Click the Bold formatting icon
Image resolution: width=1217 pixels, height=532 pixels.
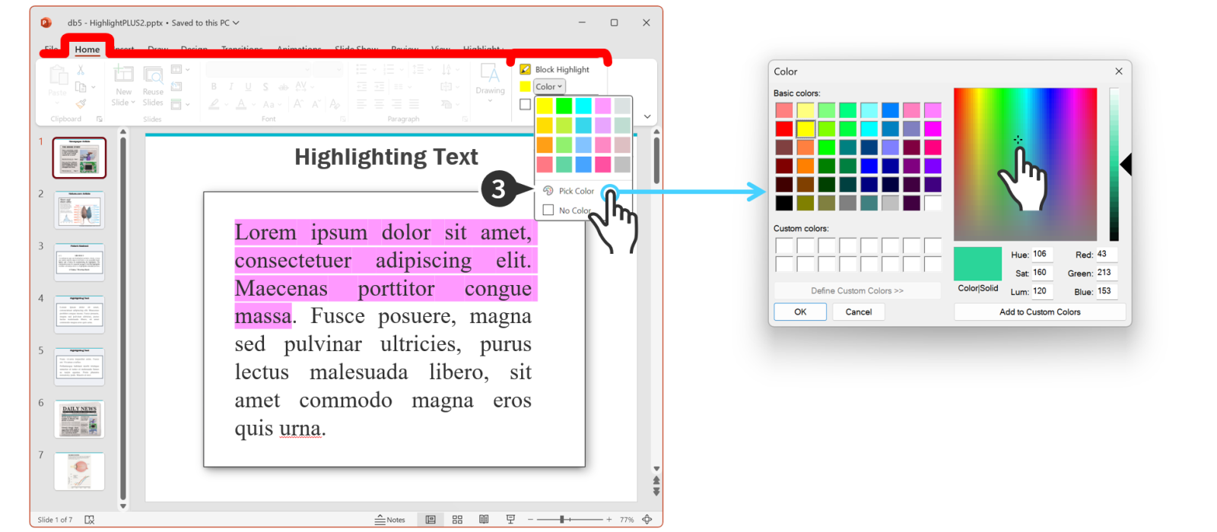point(214,87)
